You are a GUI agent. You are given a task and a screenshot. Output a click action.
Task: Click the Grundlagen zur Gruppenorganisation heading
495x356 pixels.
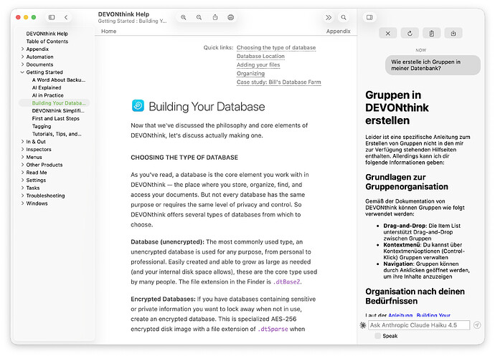pyautogui.click(x=407, y=182)
